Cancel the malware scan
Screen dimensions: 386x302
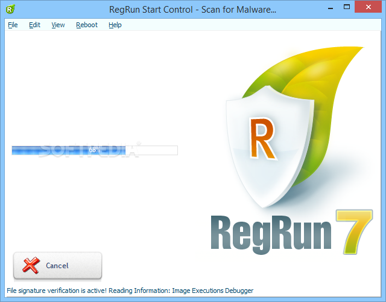58,266
